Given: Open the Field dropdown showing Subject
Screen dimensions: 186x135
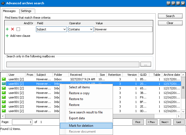Looking at the screenshot, I should (x=51, y=29).
